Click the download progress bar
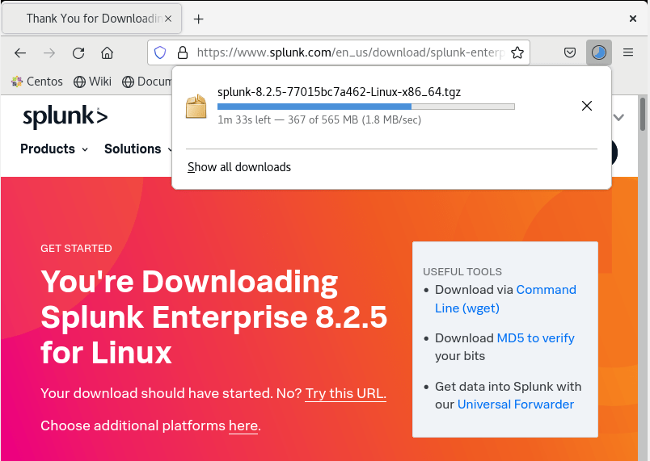 (366, 107)
